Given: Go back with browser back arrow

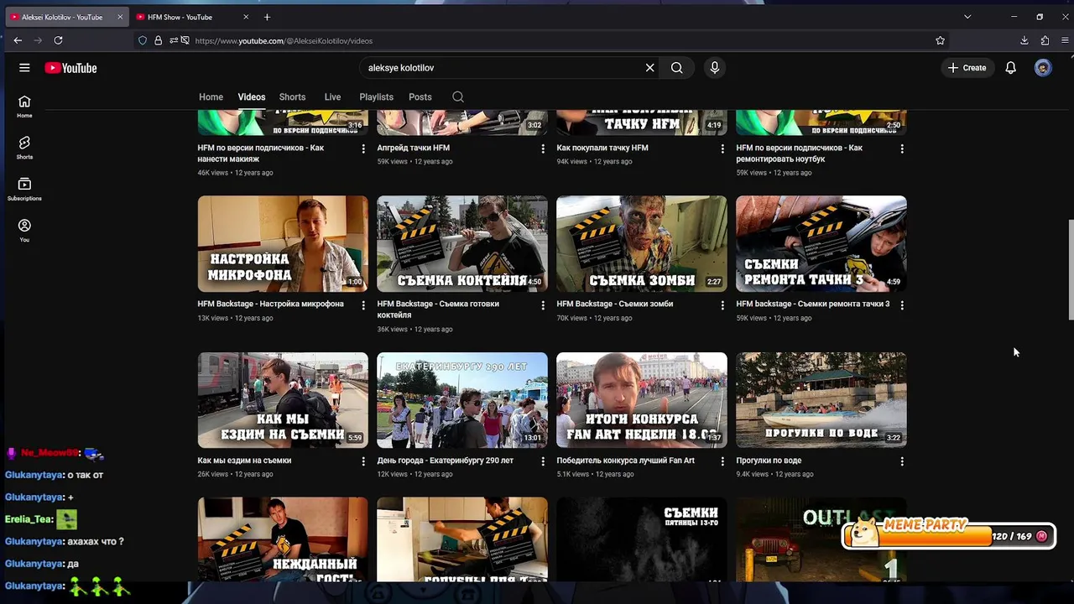Looking at the screenshot, I should pyautogui.click(x=18, y=40).
